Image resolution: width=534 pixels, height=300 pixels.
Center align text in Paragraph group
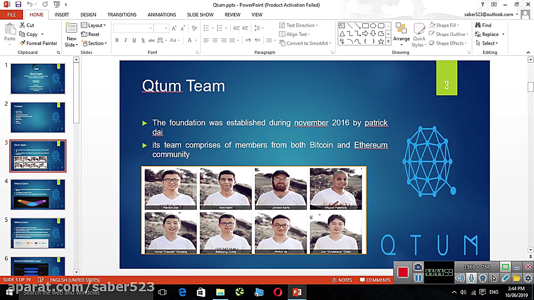[x=215, y=40]
